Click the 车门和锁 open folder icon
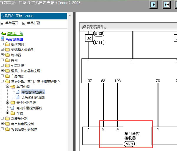177x151 pixels. point(13,87)
